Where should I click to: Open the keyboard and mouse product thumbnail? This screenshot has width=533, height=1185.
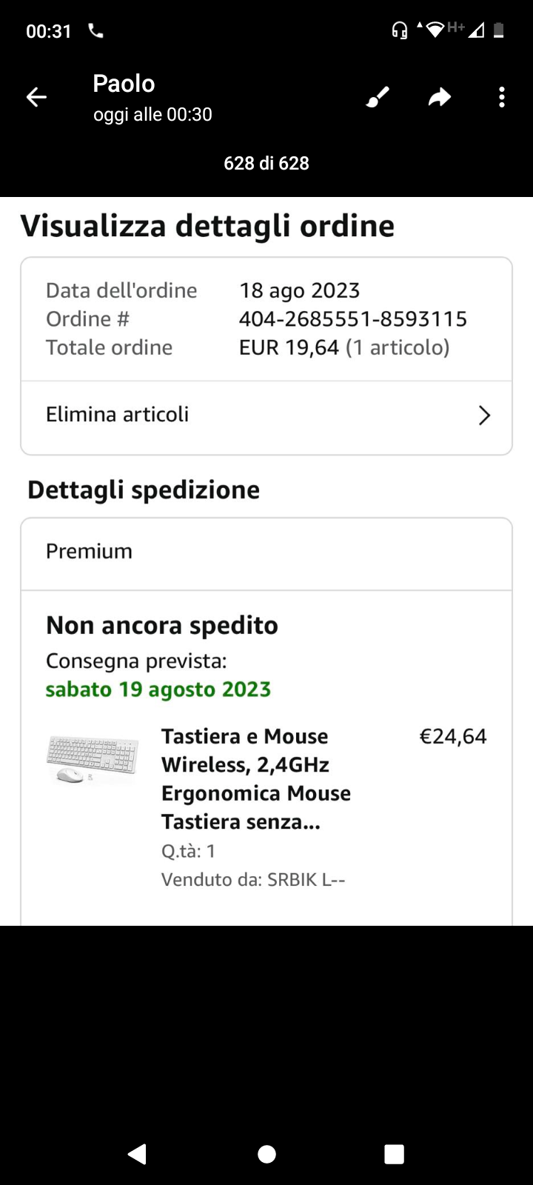(93, 759)
